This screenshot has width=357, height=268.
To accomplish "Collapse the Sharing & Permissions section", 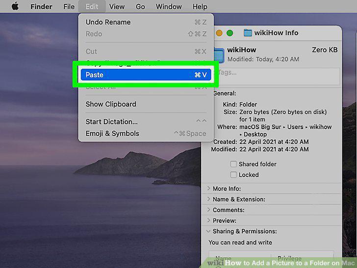I will coord(208,231).
